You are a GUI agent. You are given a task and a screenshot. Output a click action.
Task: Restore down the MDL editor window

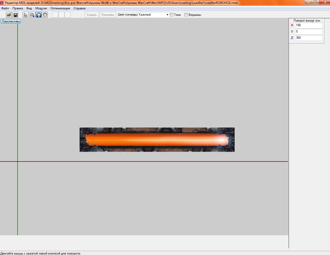tap(315, 2)
